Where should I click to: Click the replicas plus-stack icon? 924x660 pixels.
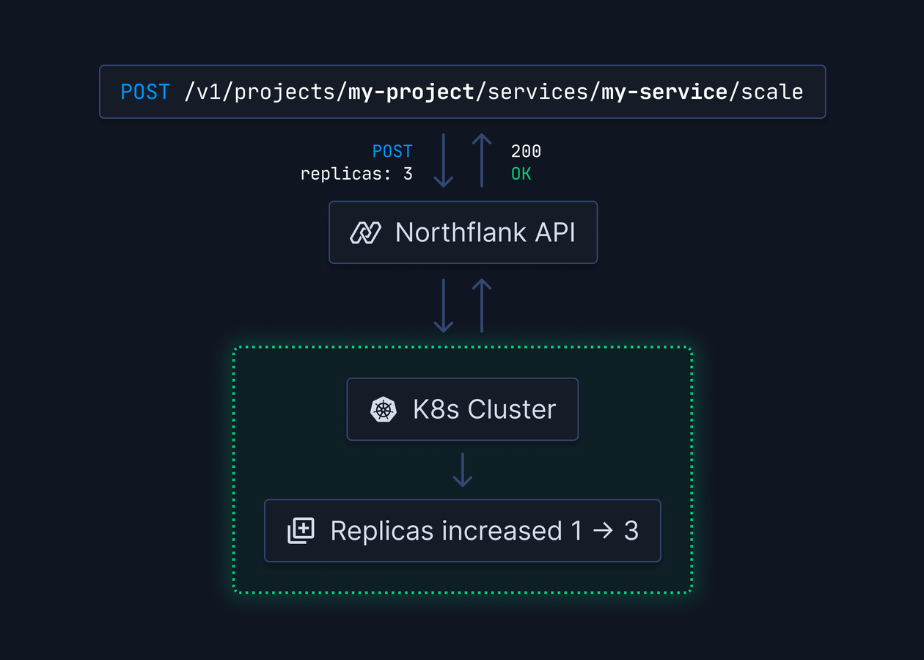point(301,530)
